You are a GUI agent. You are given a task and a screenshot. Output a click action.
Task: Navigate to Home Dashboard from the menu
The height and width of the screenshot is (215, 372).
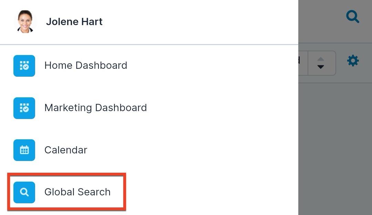[86, 65]
